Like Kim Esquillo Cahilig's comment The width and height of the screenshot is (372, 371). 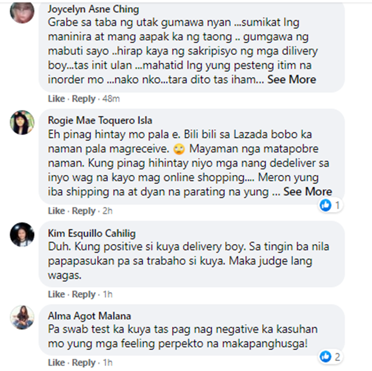click(56, 295)
